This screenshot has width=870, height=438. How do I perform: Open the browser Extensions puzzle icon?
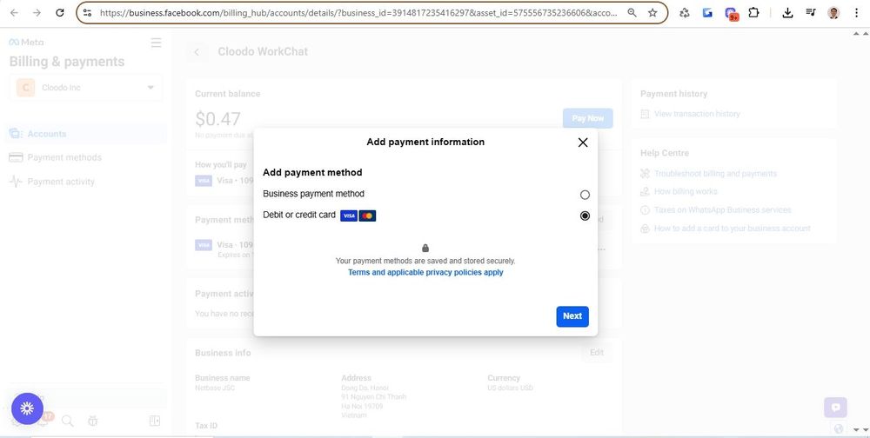(753, 13)
